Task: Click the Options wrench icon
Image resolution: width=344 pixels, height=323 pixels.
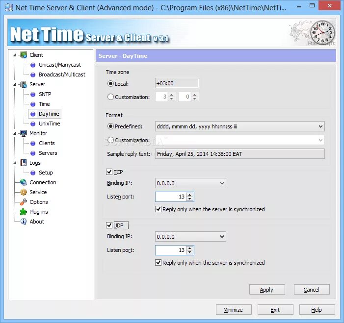Action: coord(24,202)
